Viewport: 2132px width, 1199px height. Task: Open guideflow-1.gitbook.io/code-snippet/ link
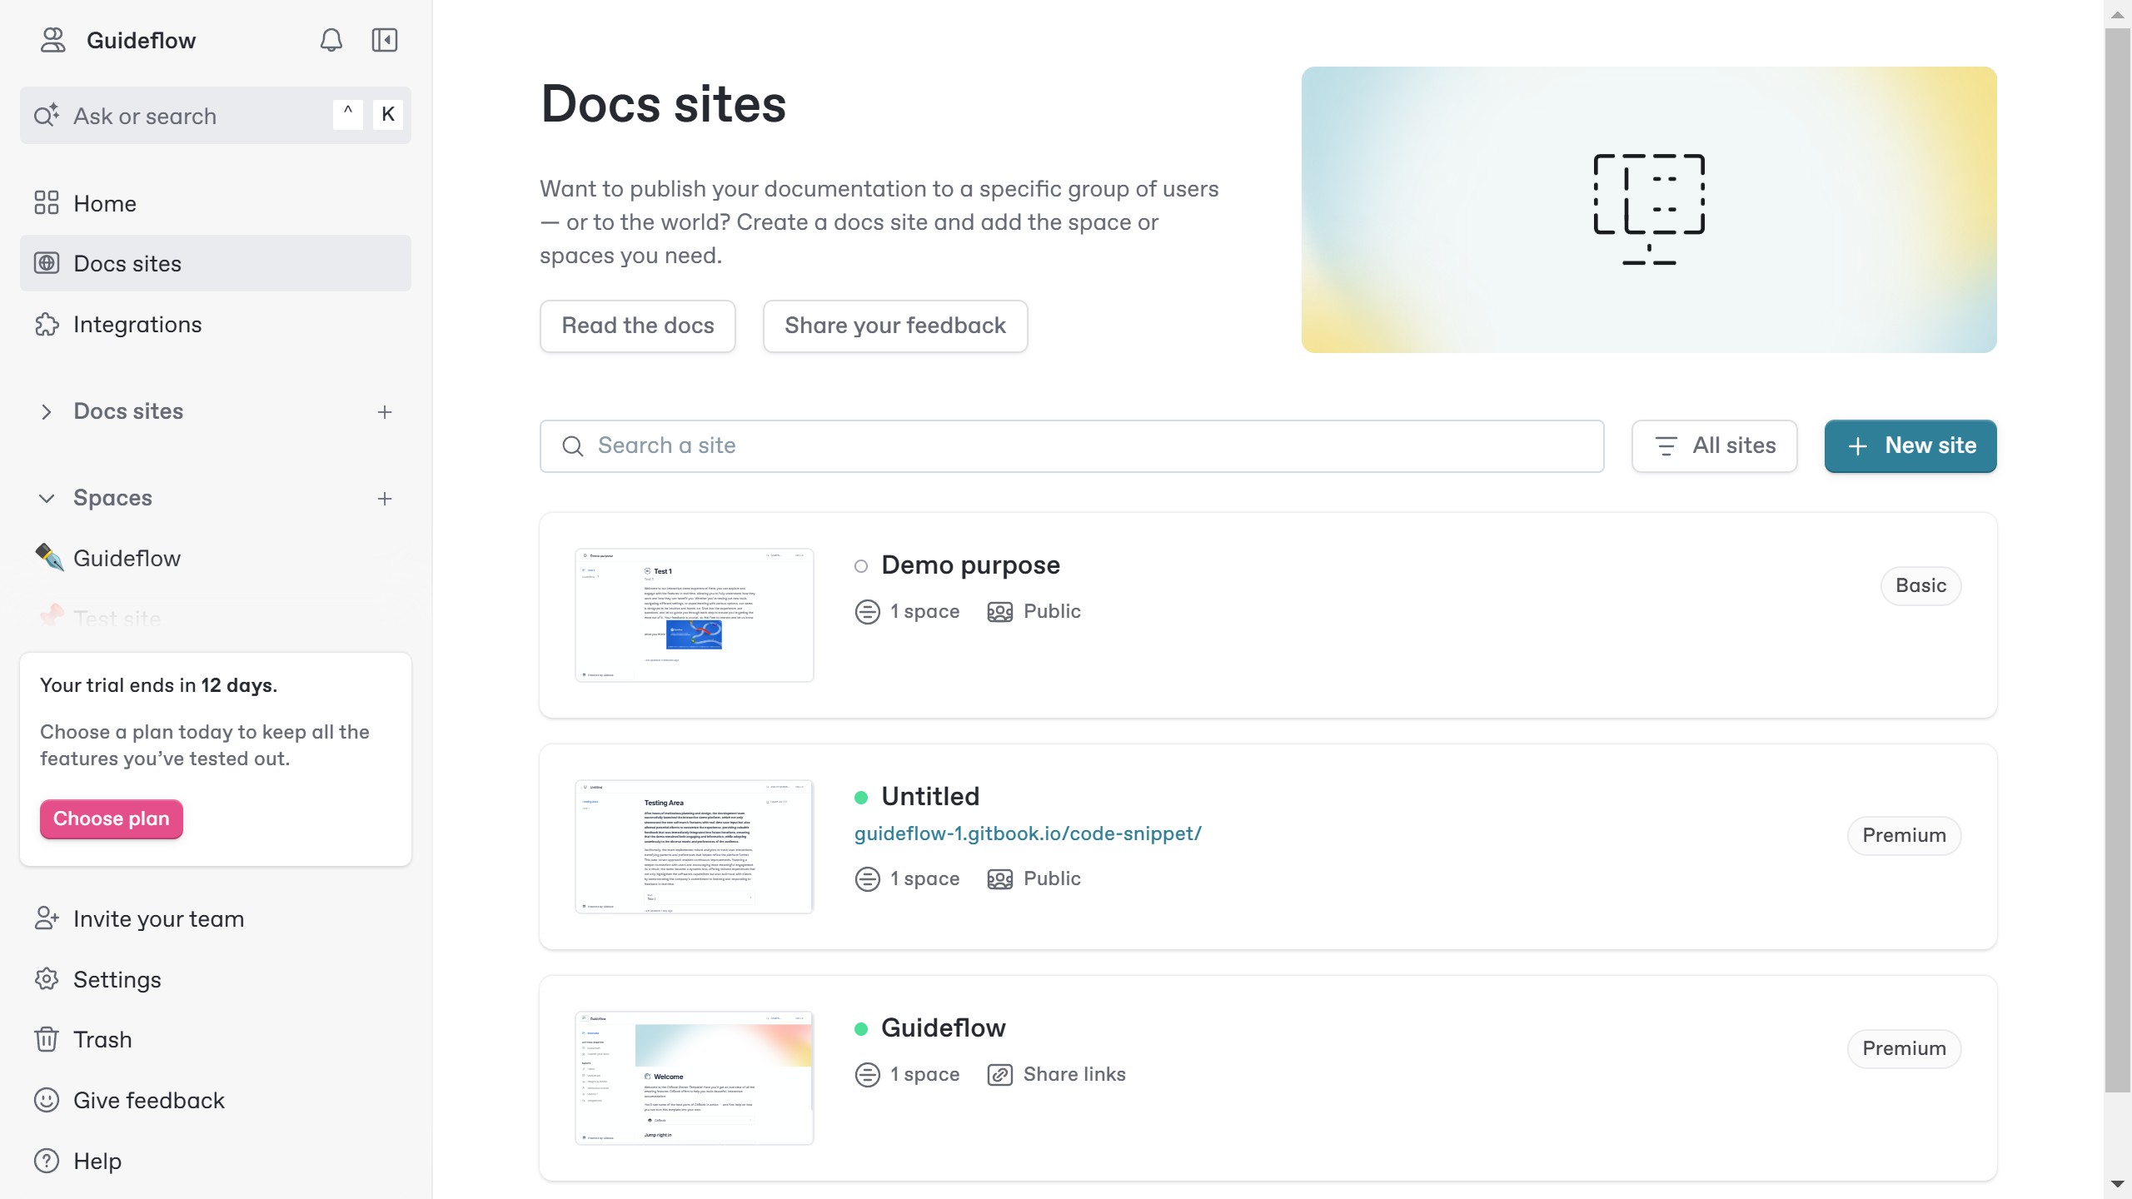[x=1028, y=833]
